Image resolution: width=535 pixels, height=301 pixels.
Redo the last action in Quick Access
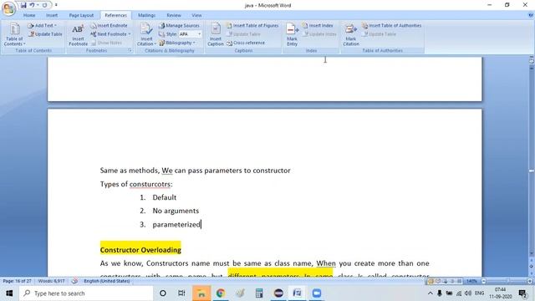pos(44,5)
